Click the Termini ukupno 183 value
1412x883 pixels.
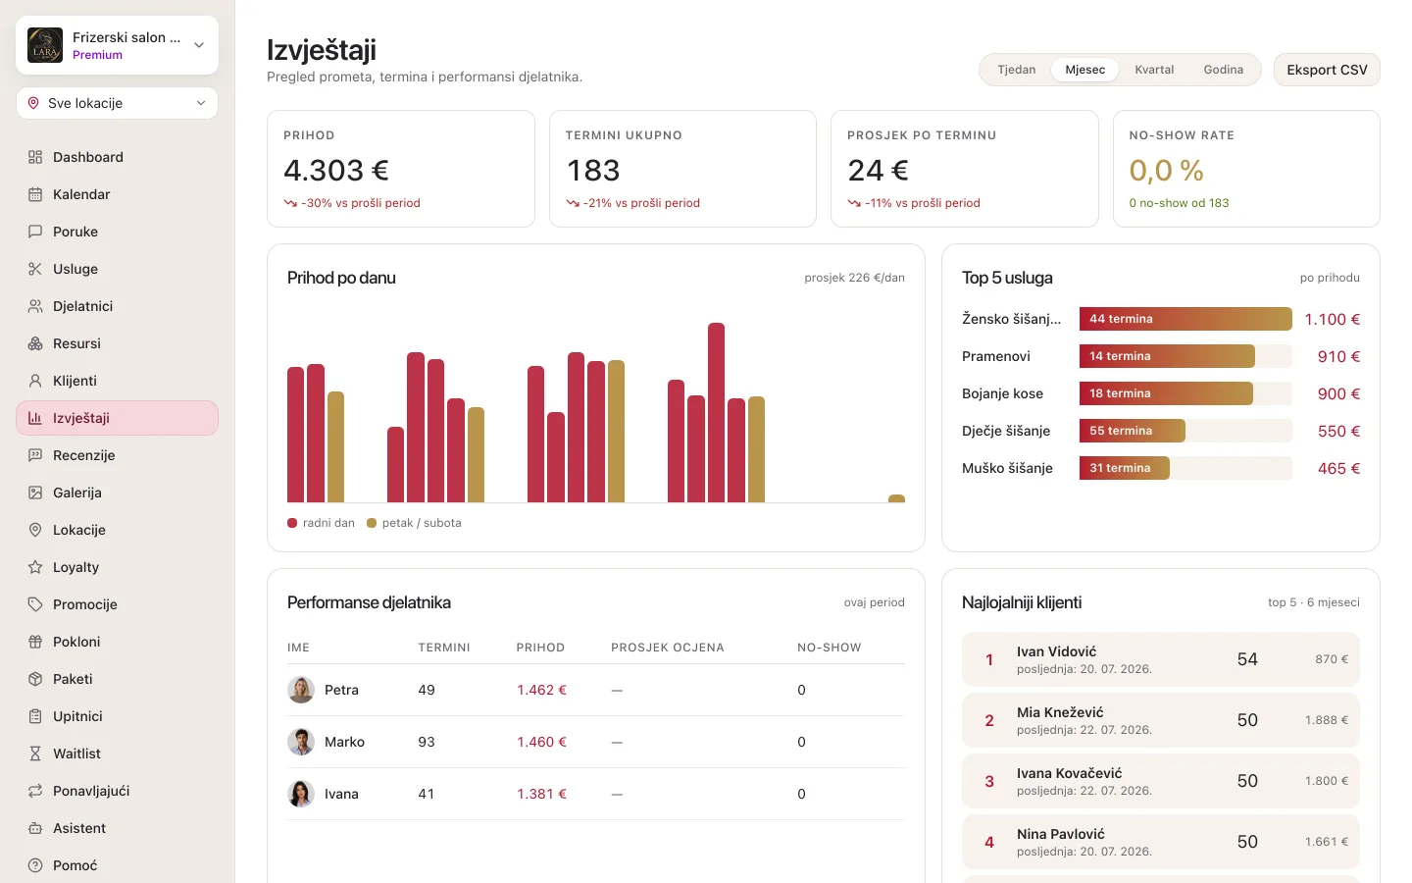tap(593, 171)
